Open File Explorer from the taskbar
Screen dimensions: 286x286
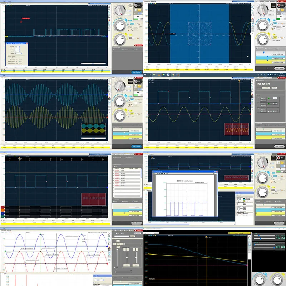[x=154, y=75]
